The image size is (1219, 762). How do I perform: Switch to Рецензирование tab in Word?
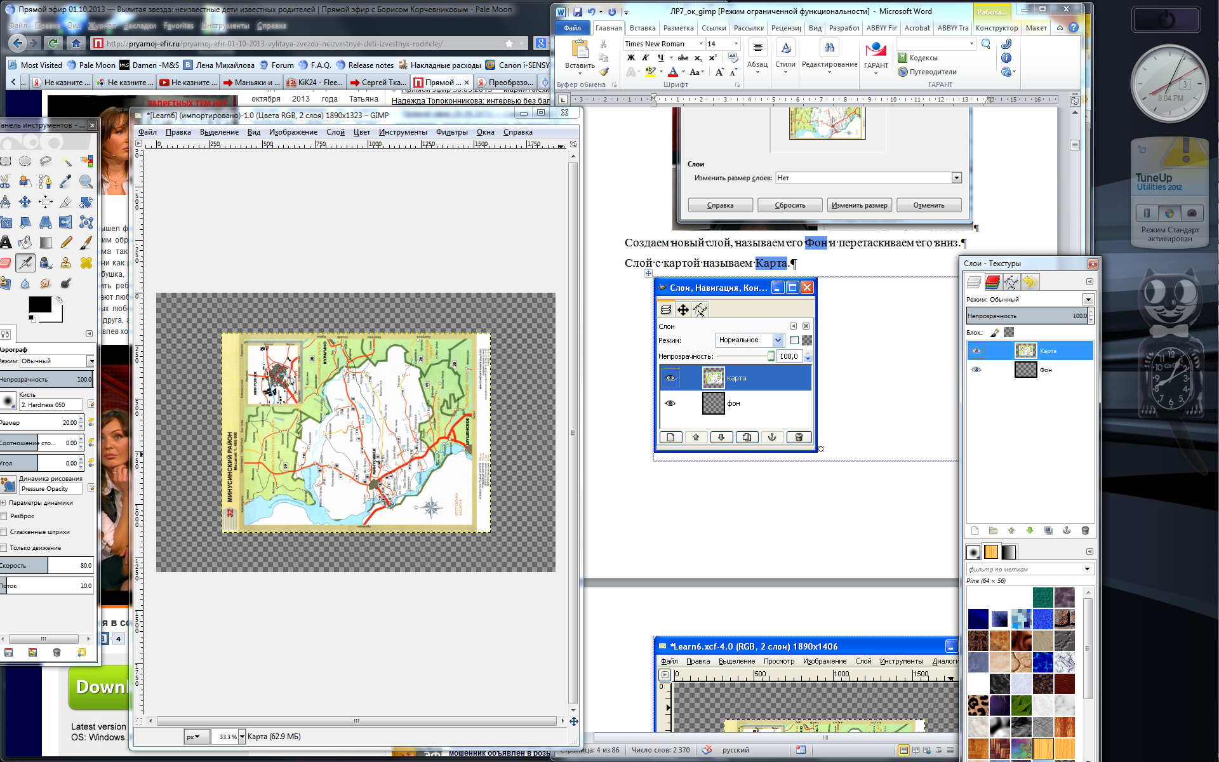[x=786, y=28]
